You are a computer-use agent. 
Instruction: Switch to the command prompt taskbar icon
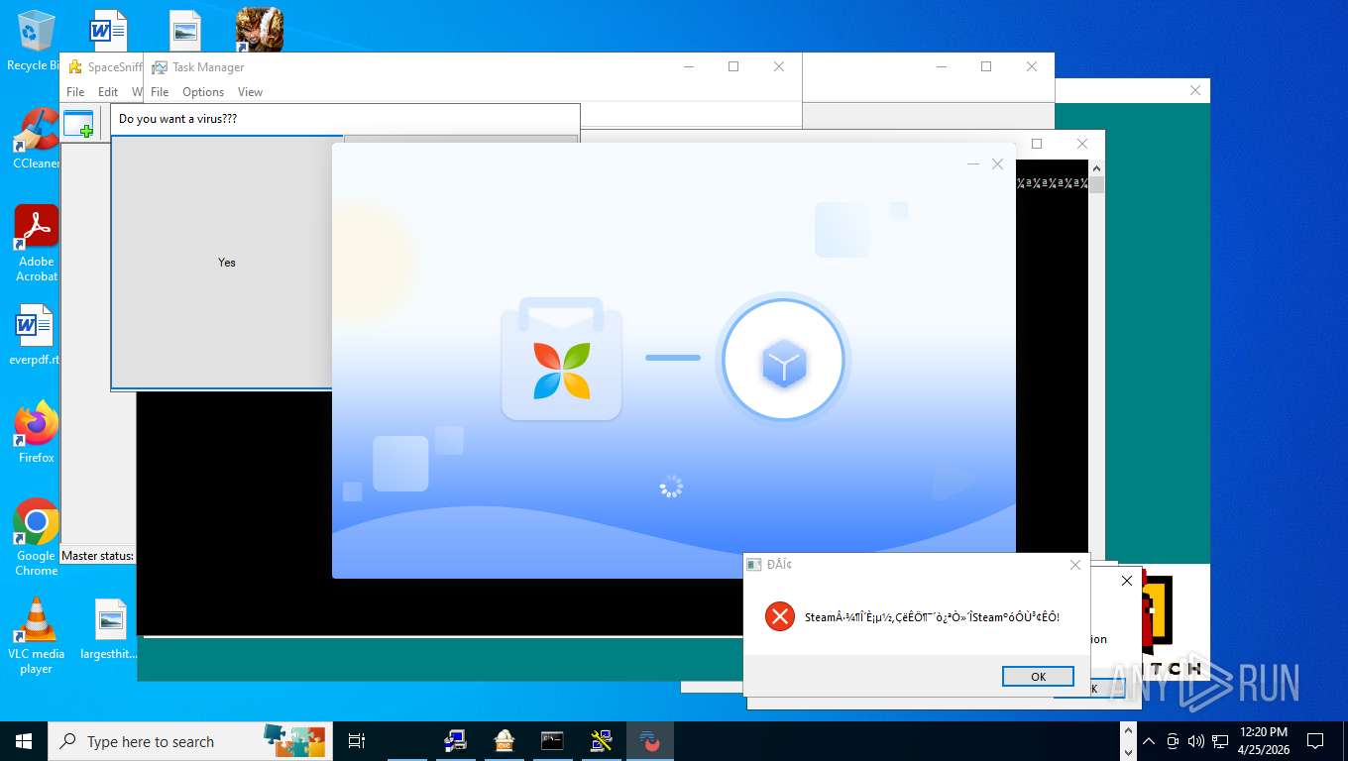click(553, 741)
